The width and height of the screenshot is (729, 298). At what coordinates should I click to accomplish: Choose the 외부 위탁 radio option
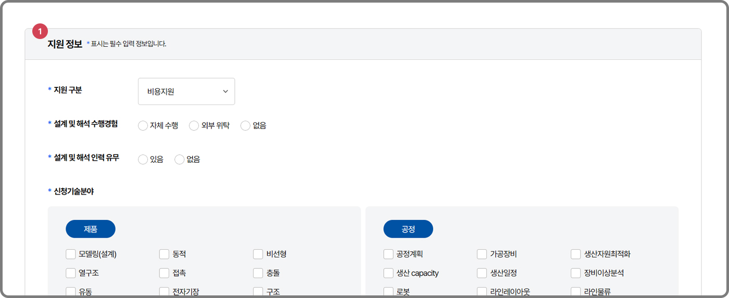[194, 125]
